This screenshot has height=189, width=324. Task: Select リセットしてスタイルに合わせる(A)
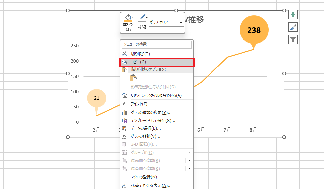pyautogui.click(x=156, y=95)
